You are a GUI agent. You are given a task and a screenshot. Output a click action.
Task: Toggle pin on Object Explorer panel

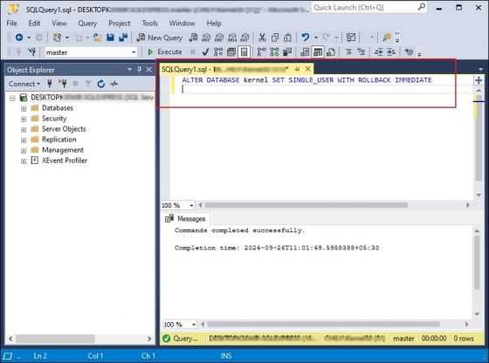pyautogui.click(x=140, y=70)
